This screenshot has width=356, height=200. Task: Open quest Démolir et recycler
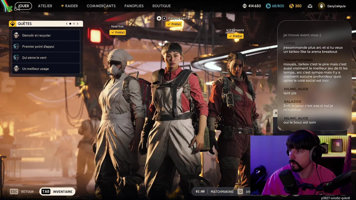point(46,35)
